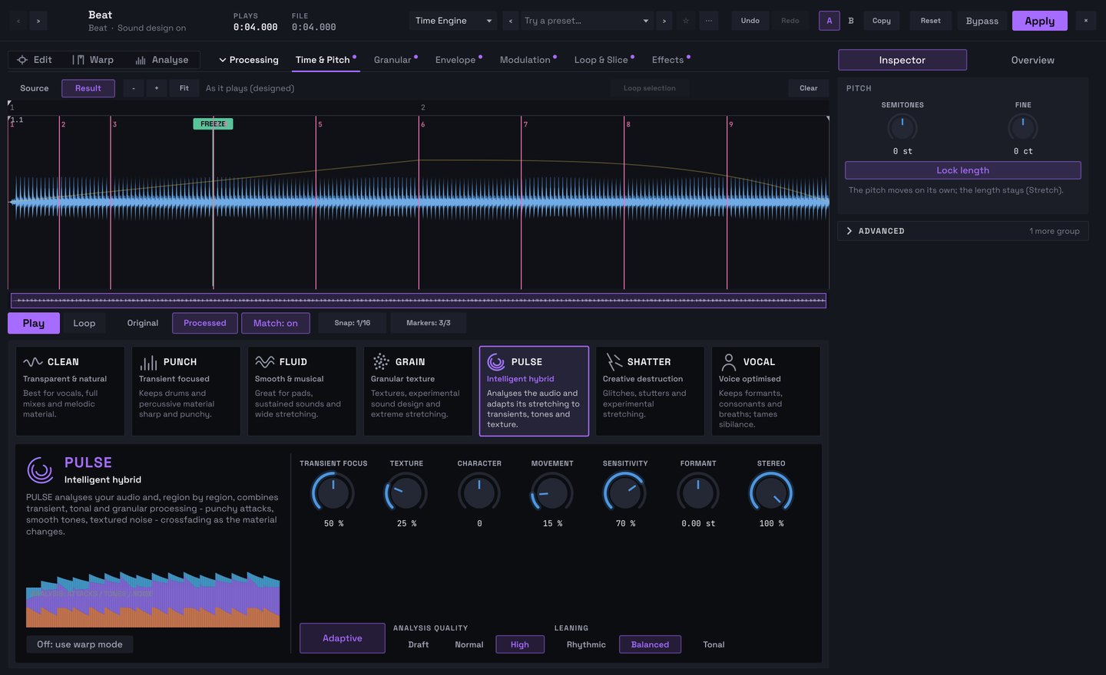Screen dimensions: 1106x675
Task: Click the FREEZE marker on waveform
Action: pyautogui.click(x=213, y=123)
